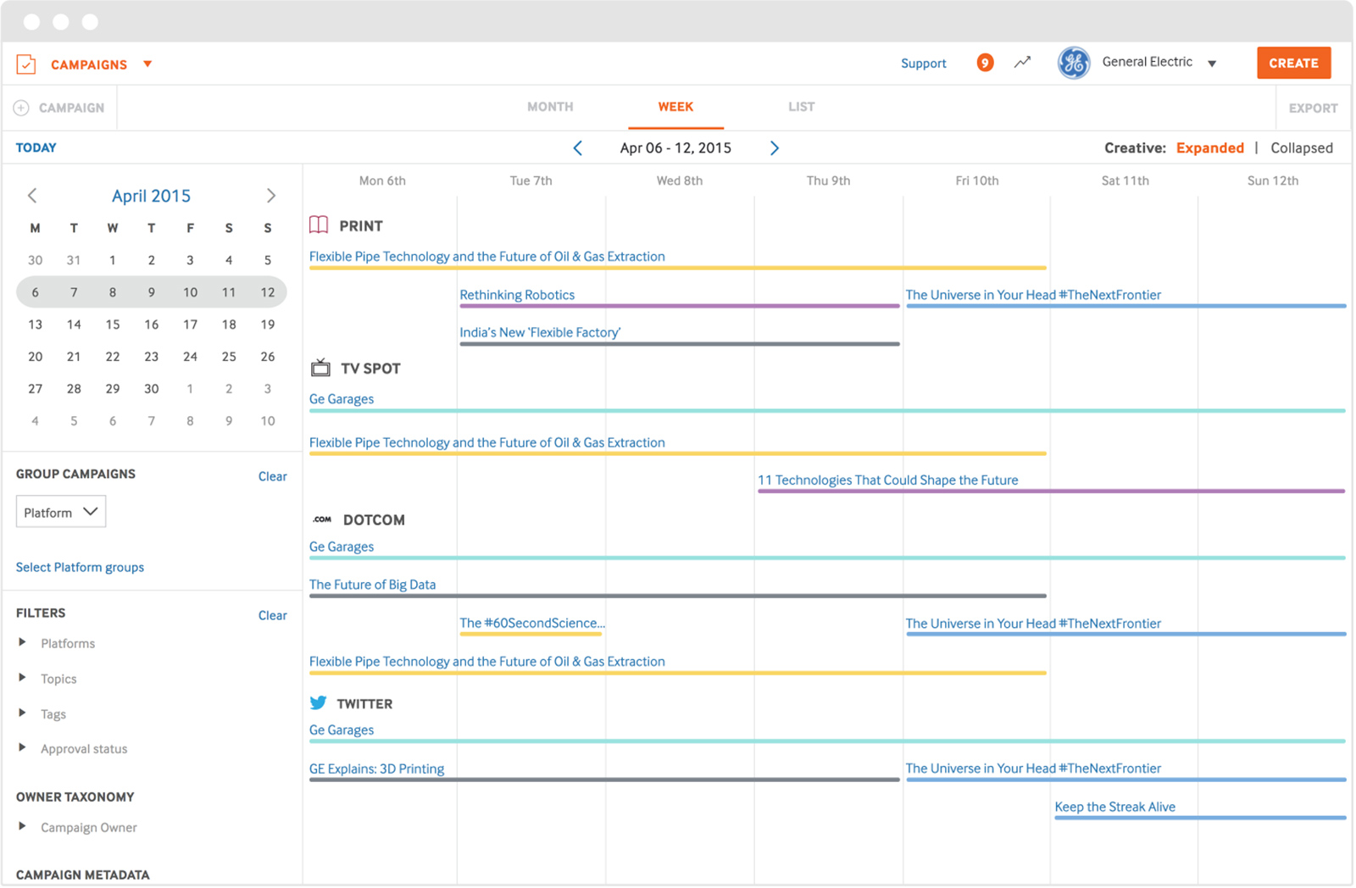Open Ge Garages under Twitter
Screen dimensions: 1356x888
pyautogui.click(x=342, y=730)
